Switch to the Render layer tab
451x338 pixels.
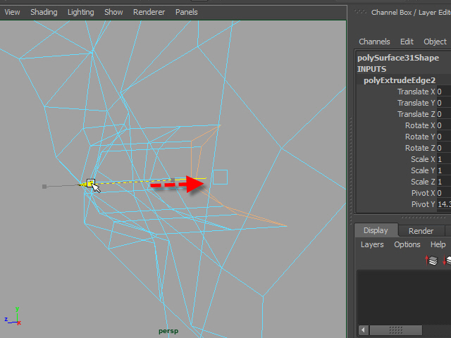tap(421, 231)
